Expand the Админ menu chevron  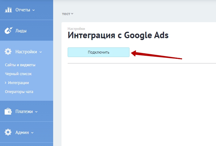tap(32, 133)
